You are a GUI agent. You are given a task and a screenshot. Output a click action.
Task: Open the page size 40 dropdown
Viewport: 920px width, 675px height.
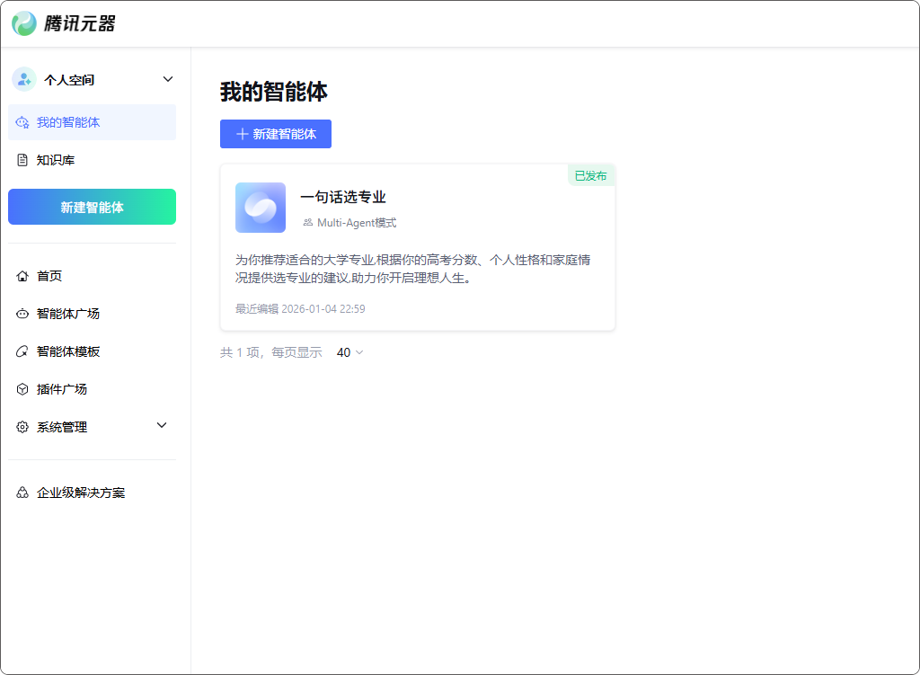click(349, 352)
